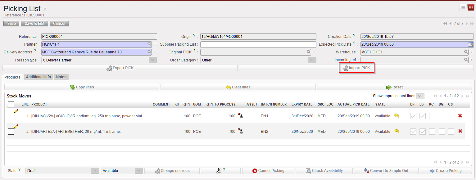Open the Notes tab
The image size is (476, 180).
coord(61,77)
